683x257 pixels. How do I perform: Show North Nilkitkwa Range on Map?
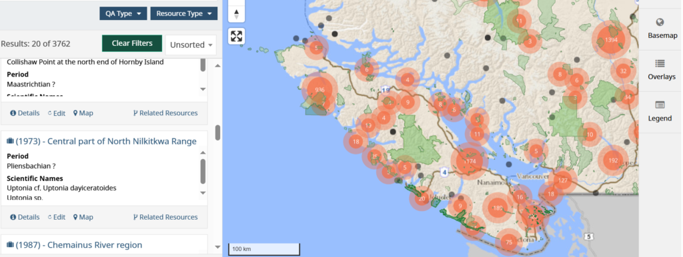(x=83, y=217)
